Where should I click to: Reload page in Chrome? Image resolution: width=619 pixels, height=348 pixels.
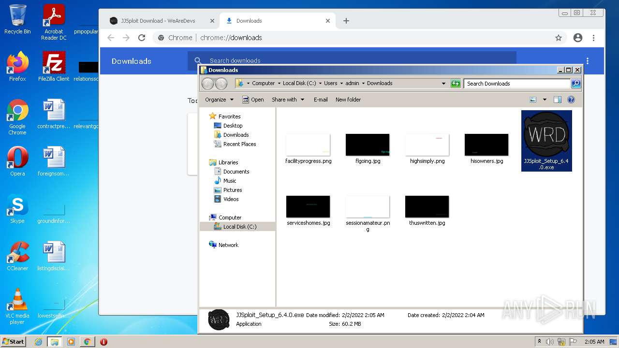pos(142,38)
